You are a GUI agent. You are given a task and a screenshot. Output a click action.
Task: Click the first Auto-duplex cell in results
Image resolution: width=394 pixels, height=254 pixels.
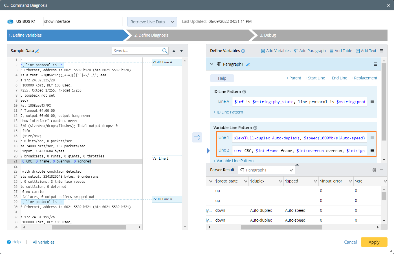coord(261,210)
